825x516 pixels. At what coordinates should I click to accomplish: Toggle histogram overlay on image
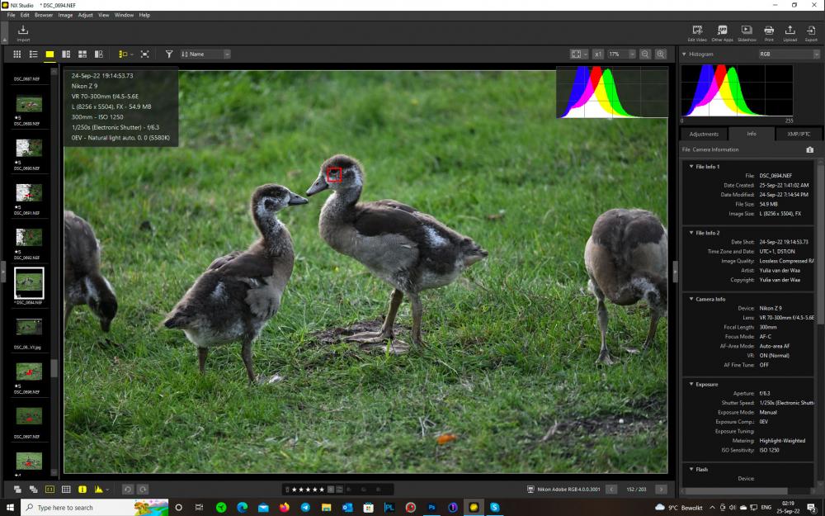point(98,489)
